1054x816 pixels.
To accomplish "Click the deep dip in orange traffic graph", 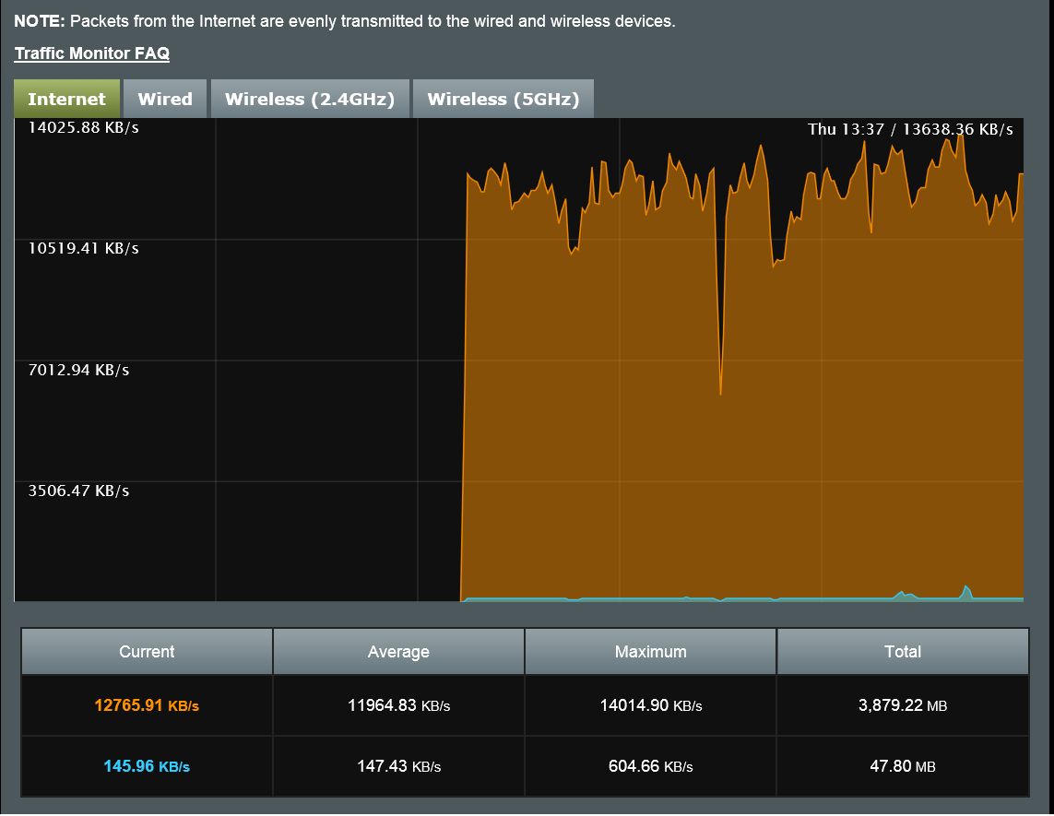I will tap(720, 391).
